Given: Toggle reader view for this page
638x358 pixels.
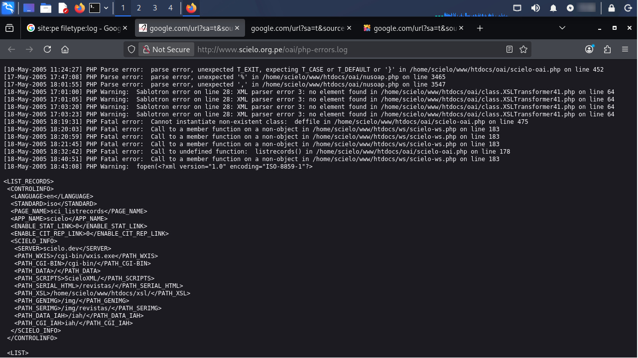Looking at the screenshot, I should [509, 49].
